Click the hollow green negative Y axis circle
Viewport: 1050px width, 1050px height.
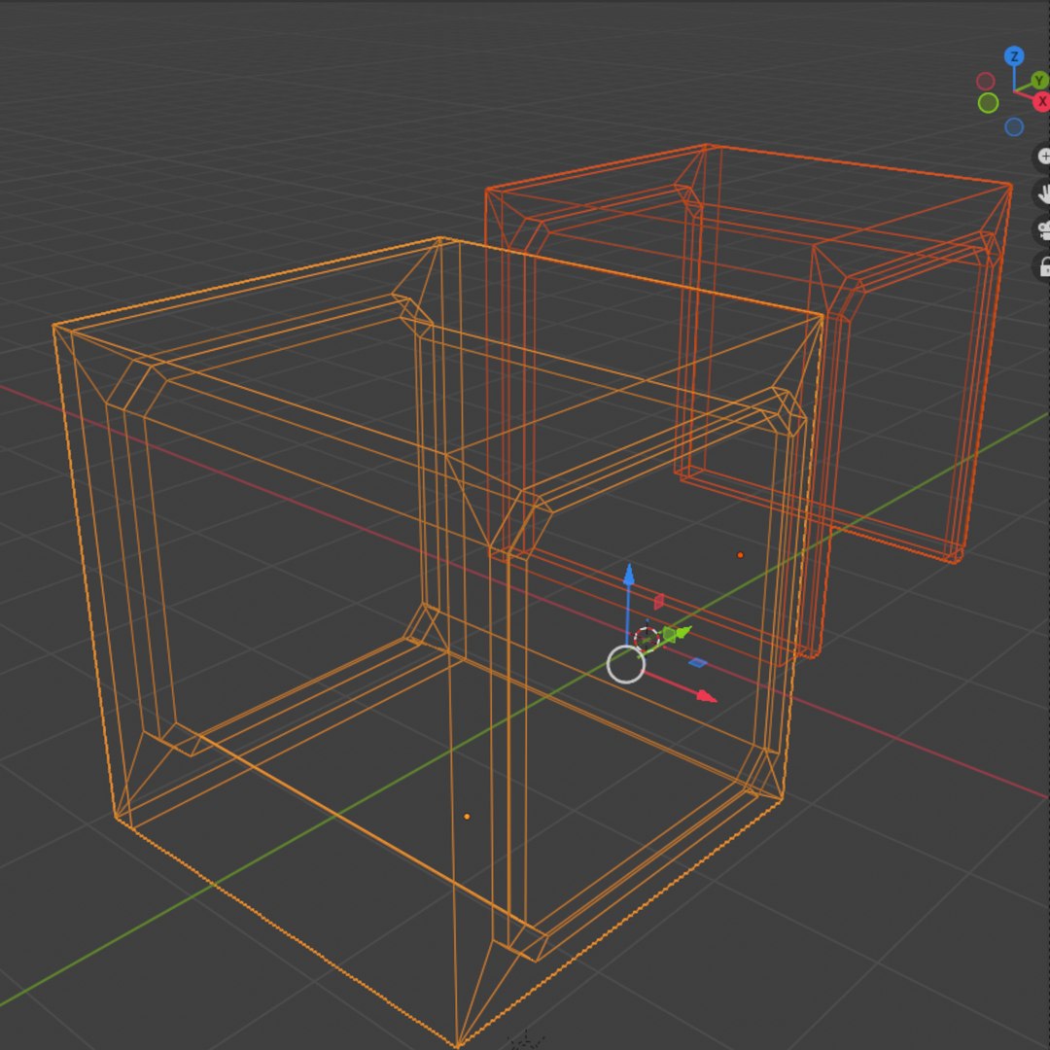[988, 103]
